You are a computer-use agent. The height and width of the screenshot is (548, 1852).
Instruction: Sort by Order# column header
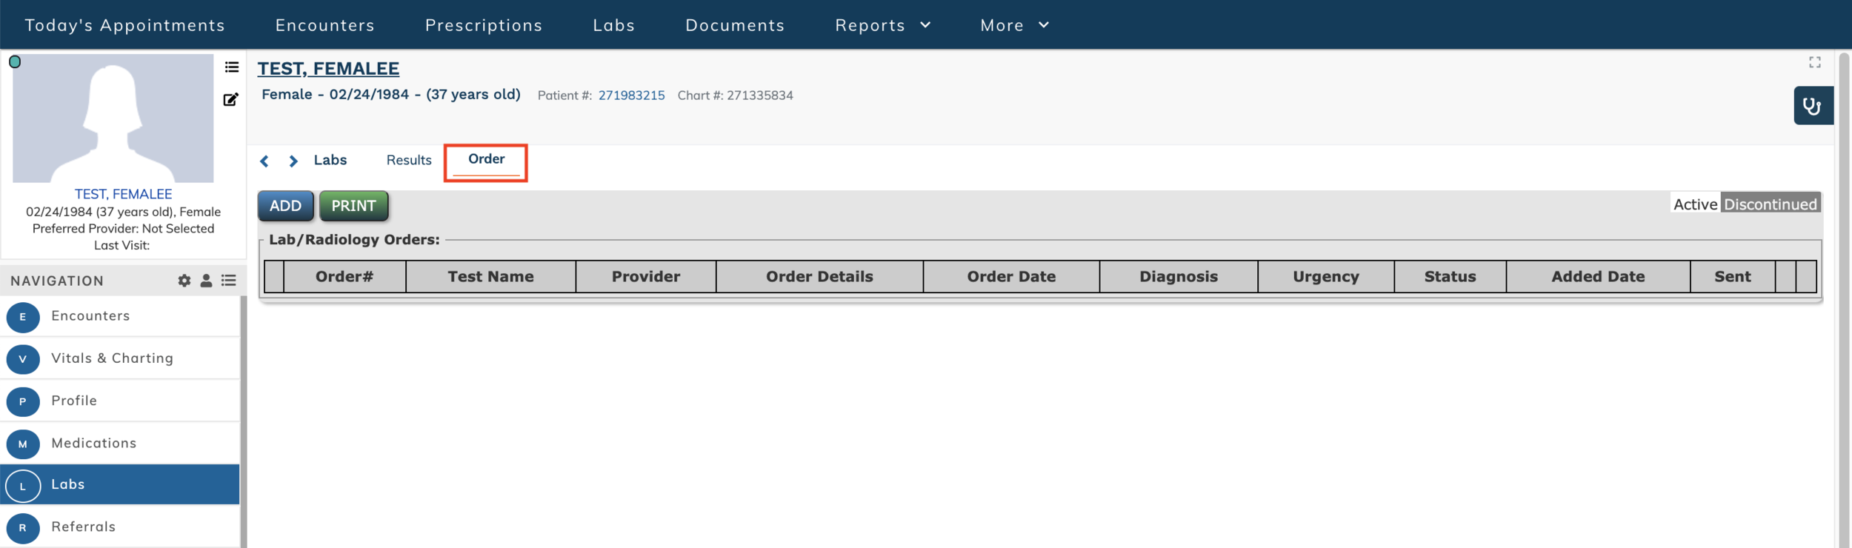(344, 276)
